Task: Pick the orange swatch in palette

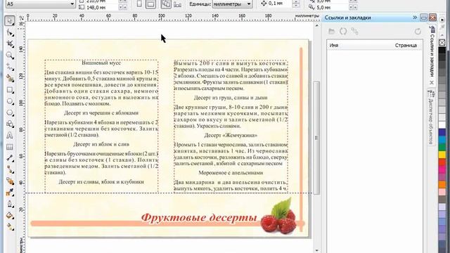Action: [x=442, y=184]
